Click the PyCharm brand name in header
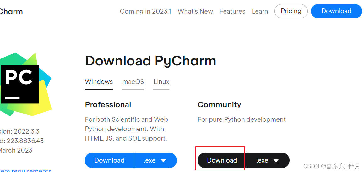 [x=11, y=12]
